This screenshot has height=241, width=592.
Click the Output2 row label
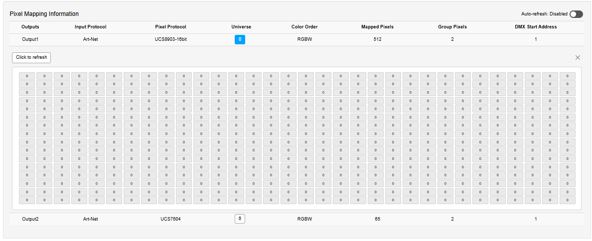pos(30,219)
